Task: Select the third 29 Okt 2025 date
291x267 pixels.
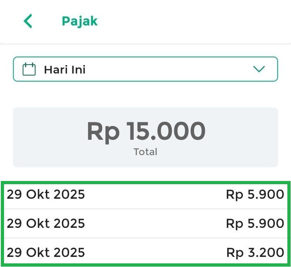Action: click(x=46, y=252)
